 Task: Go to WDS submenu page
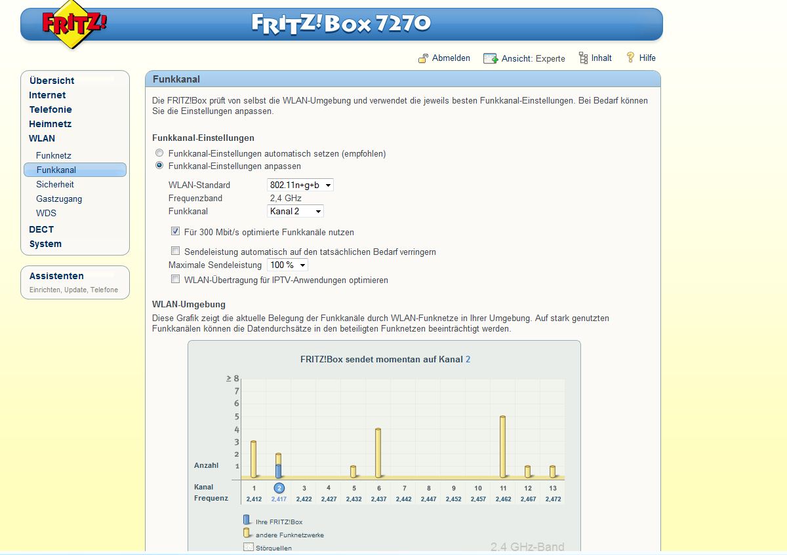[x=46, y=213]
